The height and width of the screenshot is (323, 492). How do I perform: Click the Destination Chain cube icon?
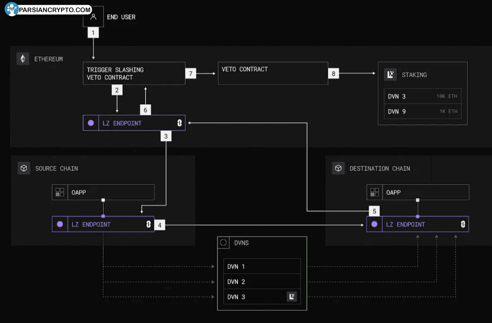[338, 169]
